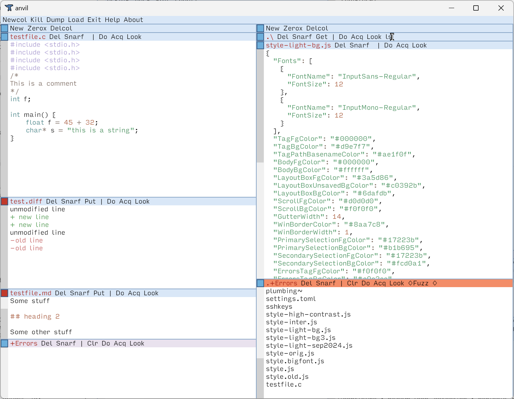Click the layout box of the right column

click(x=261, y=28)
